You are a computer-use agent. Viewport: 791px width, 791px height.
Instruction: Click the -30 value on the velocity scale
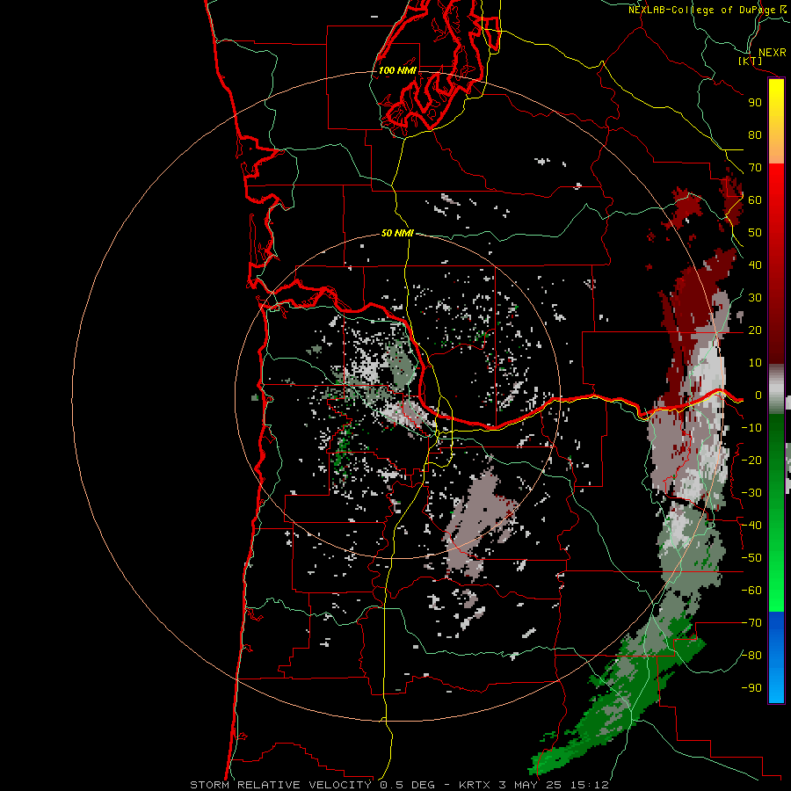pos(751,493)
